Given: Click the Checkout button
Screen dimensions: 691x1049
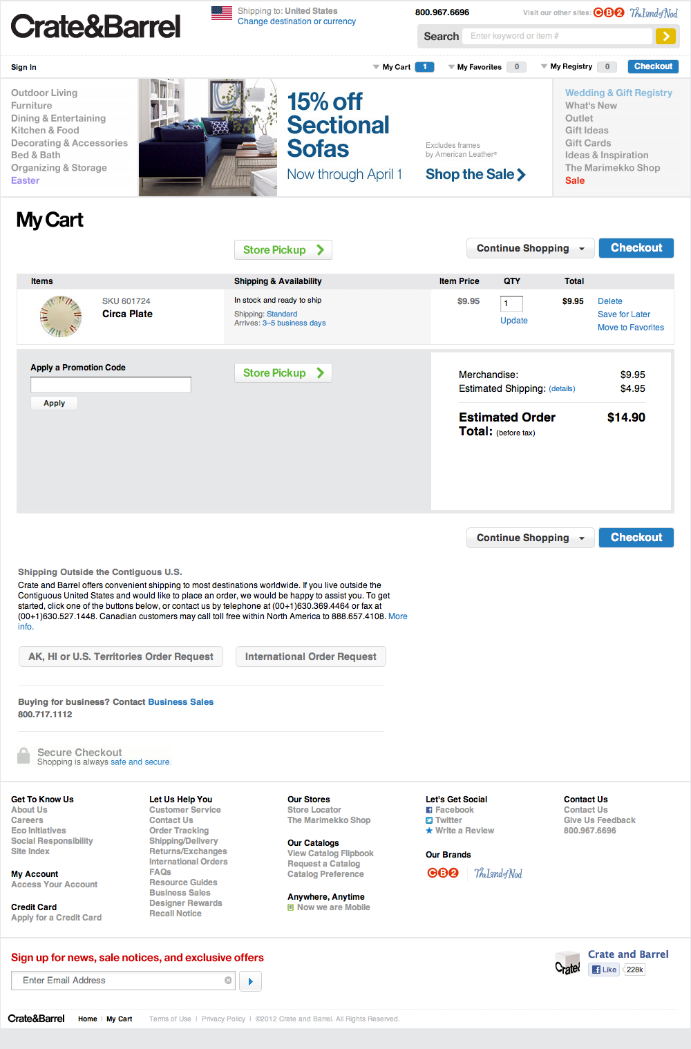Looking at the screenshot, I should pos(636,247).
